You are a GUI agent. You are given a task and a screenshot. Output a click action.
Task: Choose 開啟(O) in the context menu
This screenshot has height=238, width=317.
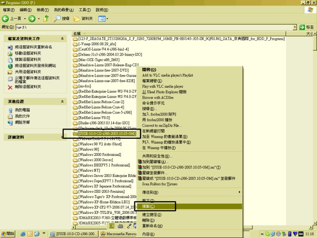tap(190, 70)
